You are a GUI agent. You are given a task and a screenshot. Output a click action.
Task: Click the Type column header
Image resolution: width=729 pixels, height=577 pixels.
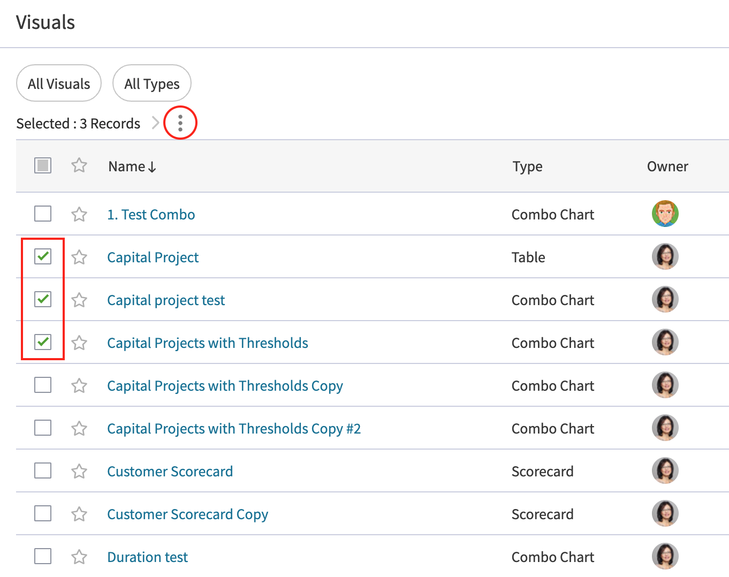click(x=527, y=166)
